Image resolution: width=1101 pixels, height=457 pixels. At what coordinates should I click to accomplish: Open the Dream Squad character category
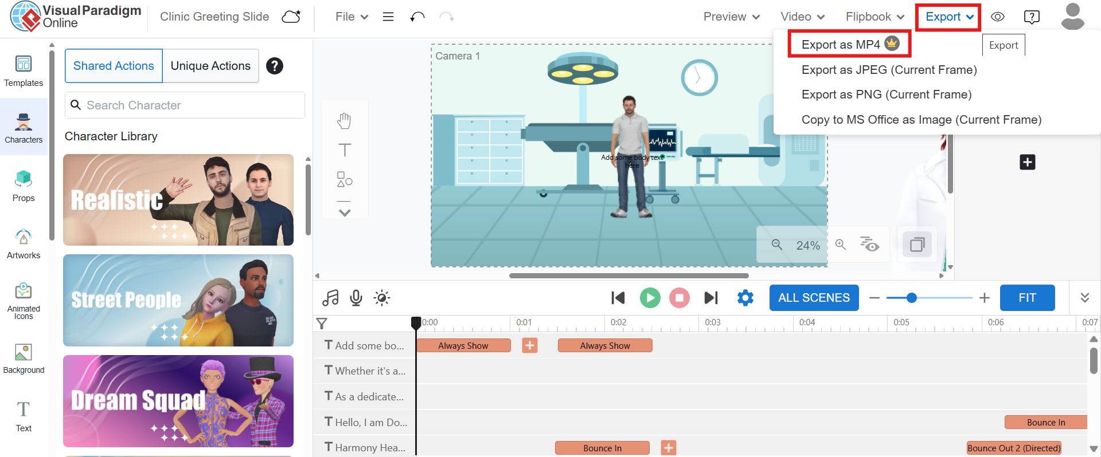pos(178,401)
